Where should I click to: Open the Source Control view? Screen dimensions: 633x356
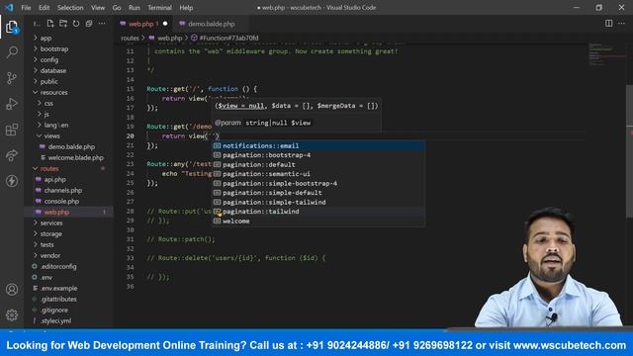coord(12,78)
